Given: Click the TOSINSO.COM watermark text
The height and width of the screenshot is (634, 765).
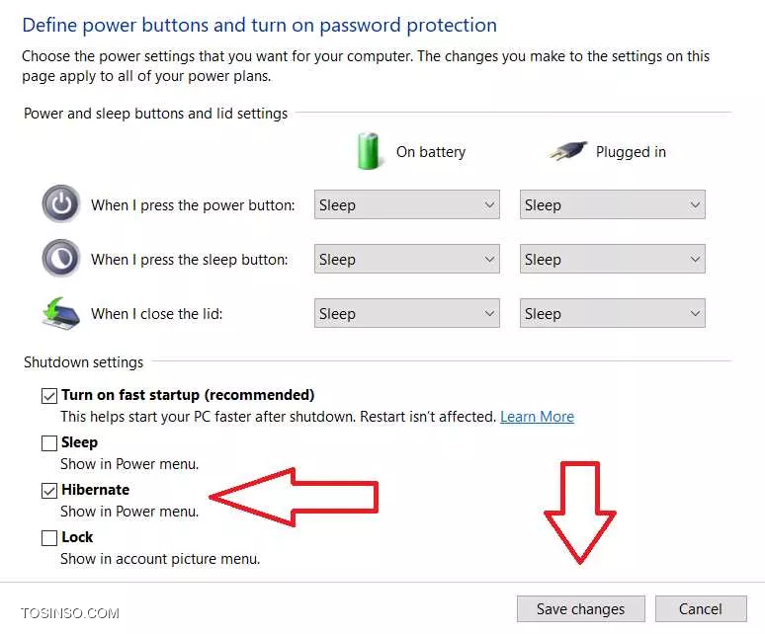Looking at the screenshot, I should click(x=70, y=613).
